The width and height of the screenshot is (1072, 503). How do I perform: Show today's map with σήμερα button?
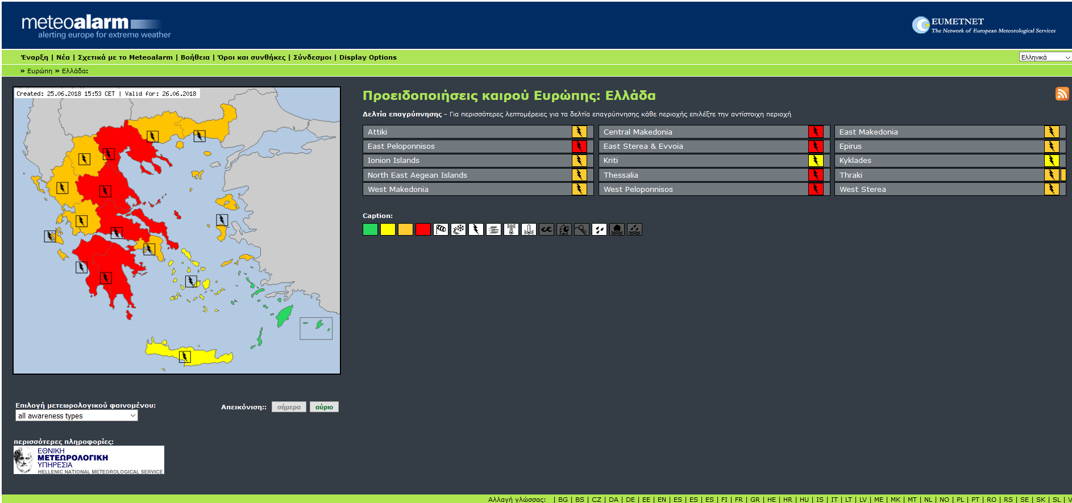(x=289, y=407)
